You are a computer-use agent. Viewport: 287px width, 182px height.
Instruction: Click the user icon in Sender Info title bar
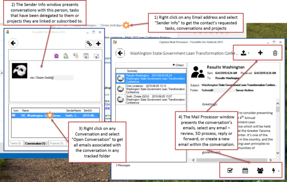8,32
